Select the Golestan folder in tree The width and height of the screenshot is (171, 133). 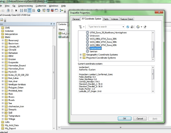coord(9,31)
